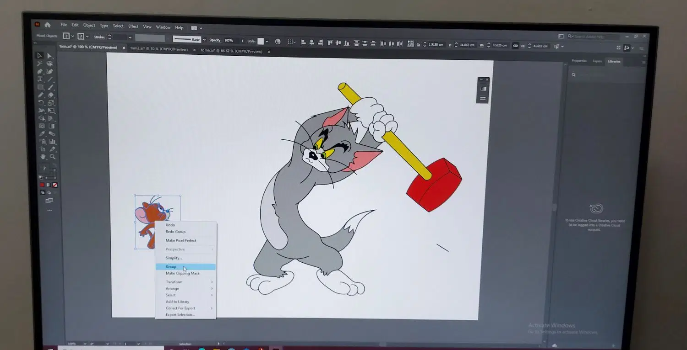Open the workspace layout switcher dropdown
The width and height of the screenshot is (687, 350).
[x=197, y=28]
